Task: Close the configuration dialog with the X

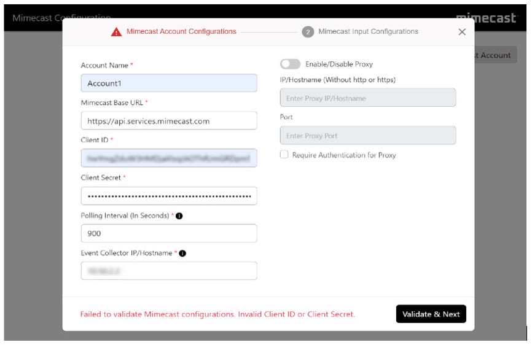Action: point(462,32)
